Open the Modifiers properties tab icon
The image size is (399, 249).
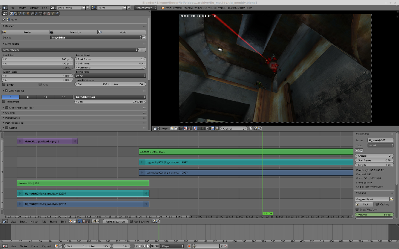pos(36,14)
